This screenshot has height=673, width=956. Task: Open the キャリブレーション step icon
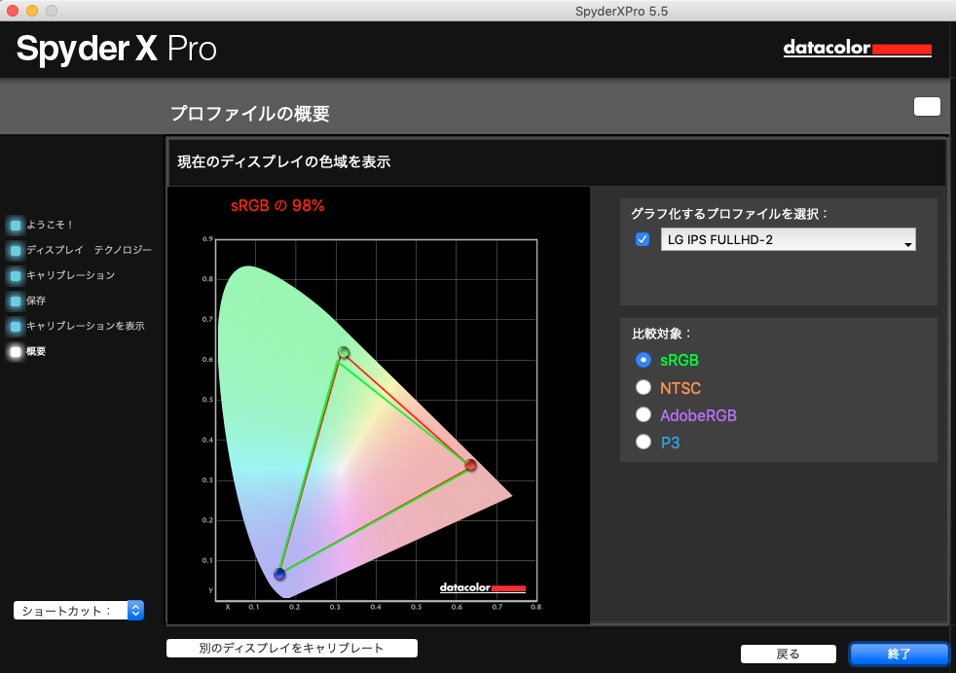pos(16,276)
